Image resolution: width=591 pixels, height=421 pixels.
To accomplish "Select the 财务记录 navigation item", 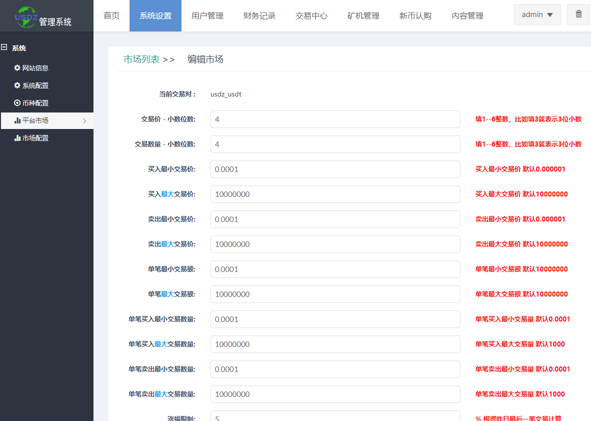I will pos(259,15).
